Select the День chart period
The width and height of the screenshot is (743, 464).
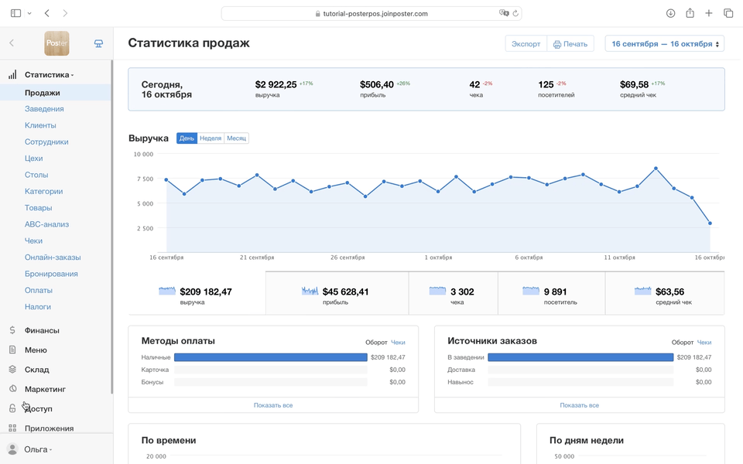pos(187,138)
